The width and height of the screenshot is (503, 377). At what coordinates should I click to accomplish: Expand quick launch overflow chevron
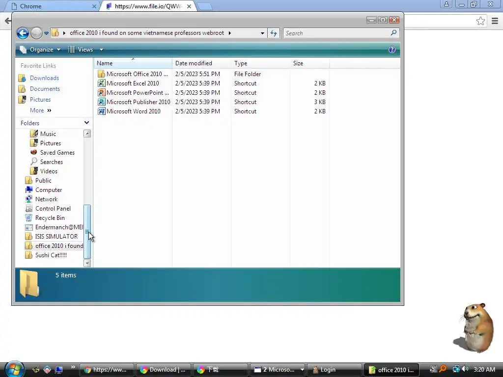[73, 367]
